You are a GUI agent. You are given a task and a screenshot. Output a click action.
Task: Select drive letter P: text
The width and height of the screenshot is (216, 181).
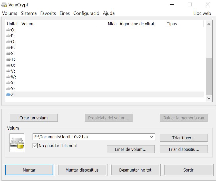[x=13, y=36]
